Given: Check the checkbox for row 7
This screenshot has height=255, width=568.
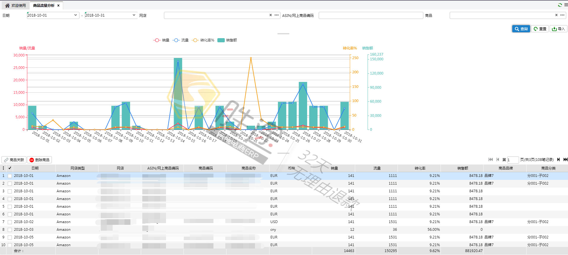Looking at the screenshot, I should (x=10, y=222).
